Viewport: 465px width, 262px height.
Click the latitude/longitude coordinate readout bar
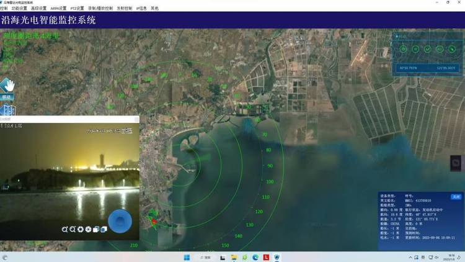pos(427,68)
